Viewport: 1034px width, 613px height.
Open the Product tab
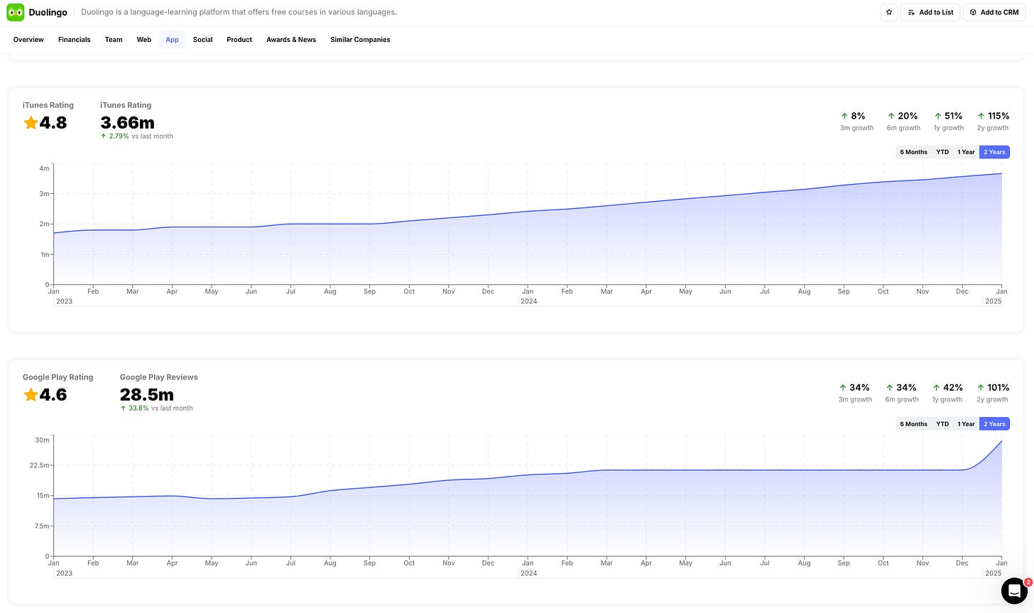(239, 40)
